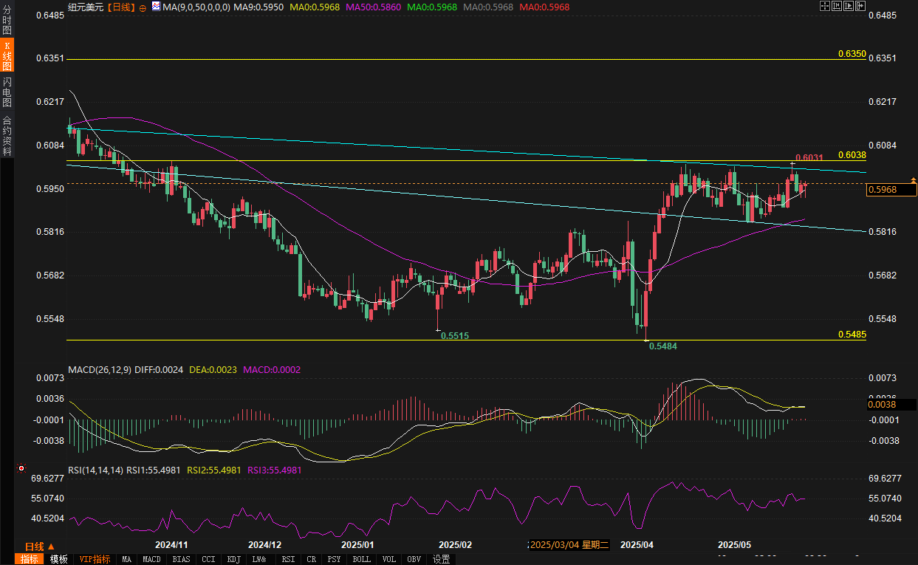918x565 pixels.
Task: Click the 0.6031 high price annotation
Action: [808, 158]
